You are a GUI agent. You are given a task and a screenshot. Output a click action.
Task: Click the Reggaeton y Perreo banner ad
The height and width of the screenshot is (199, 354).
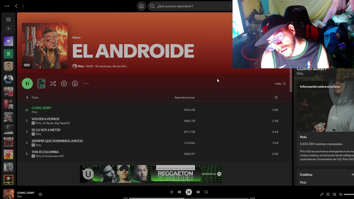tap(151, 174)
